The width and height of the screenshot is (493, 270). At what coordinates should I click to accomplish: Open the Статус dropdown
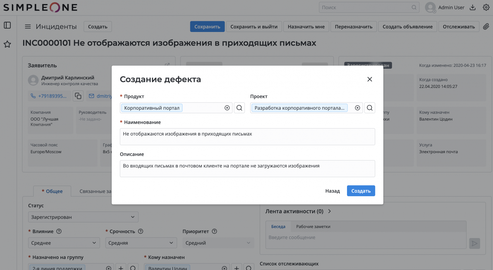click(83, 217)
